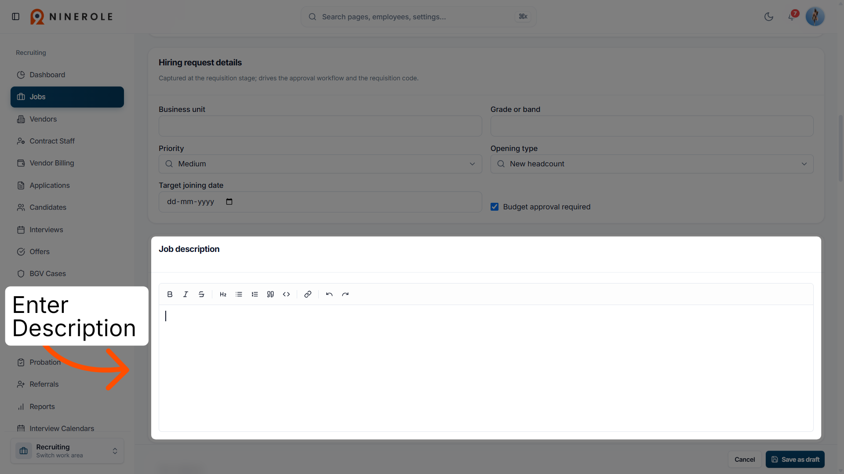Toggle bold formatting in editor toolbar
Screen dimensions: 844x474
point(170,294)
